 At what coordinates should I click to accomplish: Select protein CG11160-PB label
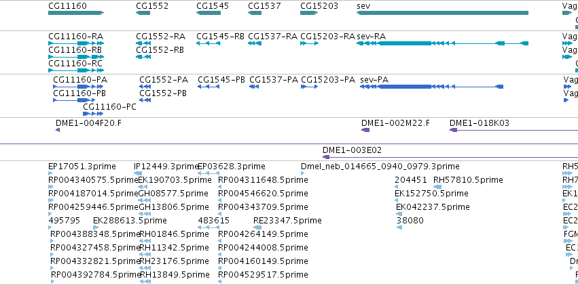click(79, 93)
